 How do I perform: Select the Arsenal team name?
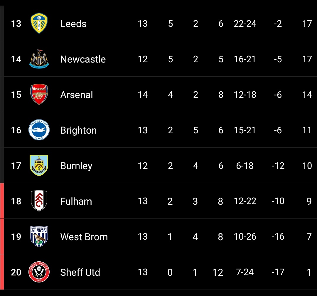tap(77, 95)
